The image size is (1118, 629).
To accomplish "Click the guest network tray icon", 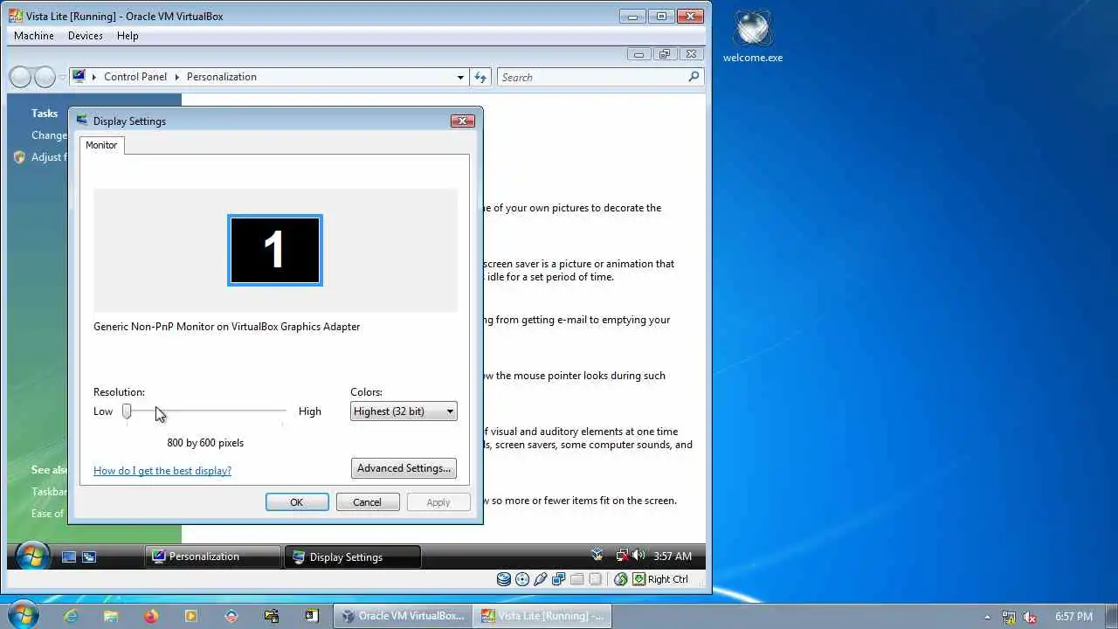I will [622, 556].
